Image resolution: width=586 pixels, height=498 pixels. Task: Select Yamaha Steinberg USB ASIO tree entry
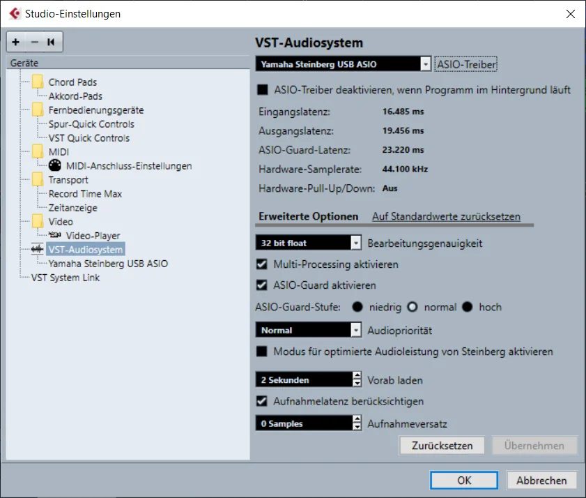[108, 264]
